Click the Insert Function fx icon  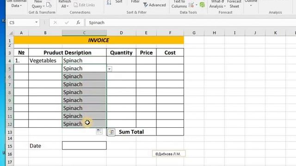78,23
